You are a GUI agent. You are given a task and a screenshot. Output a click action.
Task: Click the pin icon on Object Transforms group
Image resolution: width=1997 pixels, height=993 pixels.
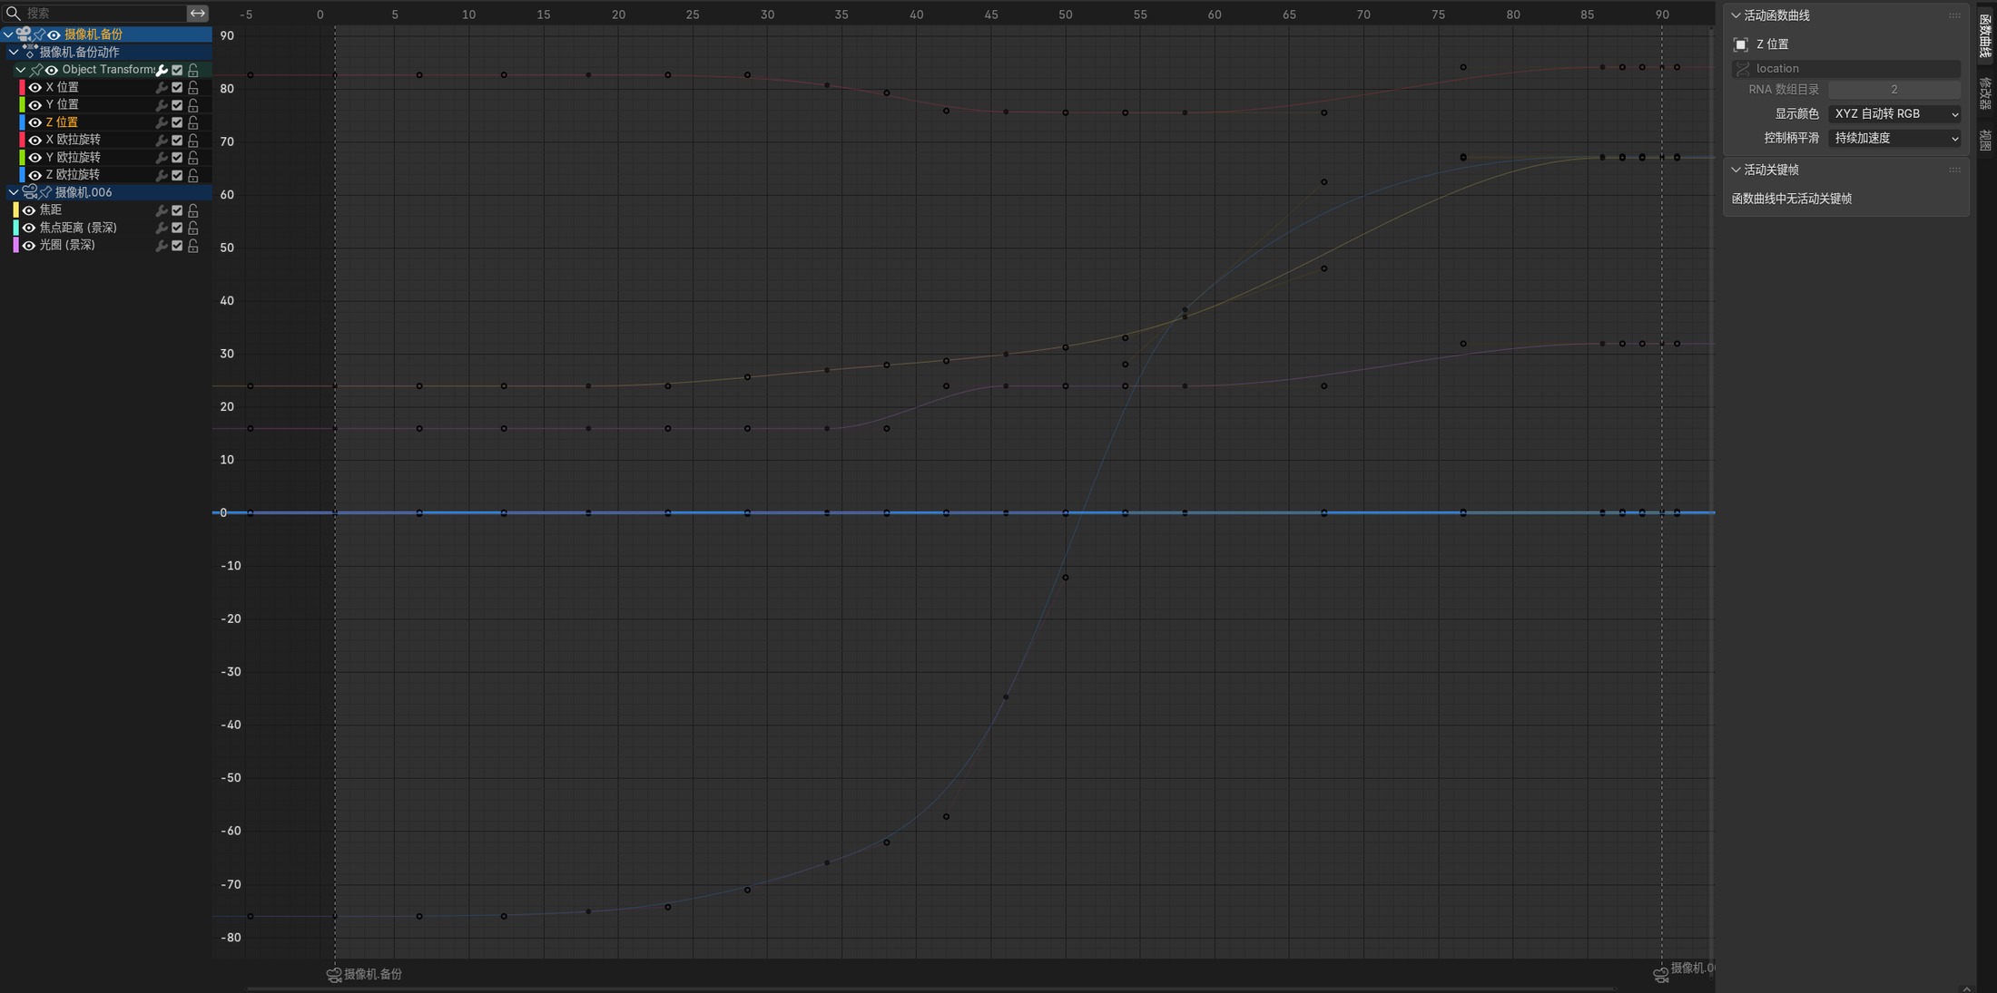point(36,70)
